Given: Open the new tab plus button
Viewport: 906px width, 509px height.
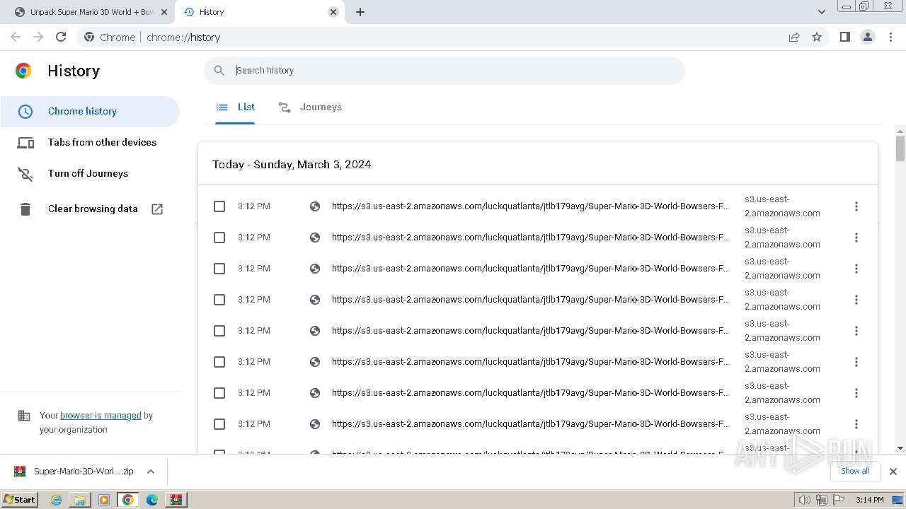Looking at the screenshot, I should (x=360, y=12).
